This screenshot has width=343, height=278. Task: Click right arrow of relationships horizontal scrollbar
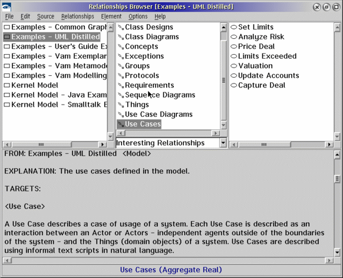pyautogui.click(x=216, y=133)
